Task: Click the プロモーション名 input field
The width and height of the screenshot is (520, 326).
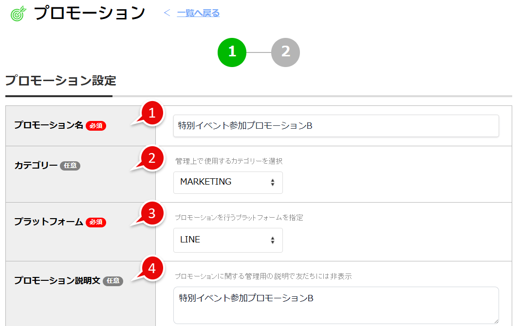Action: [336, 125]
